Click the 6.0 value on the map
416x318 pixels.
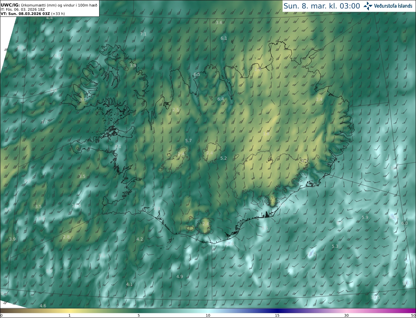pyautogui.click(x=405, y=223)
